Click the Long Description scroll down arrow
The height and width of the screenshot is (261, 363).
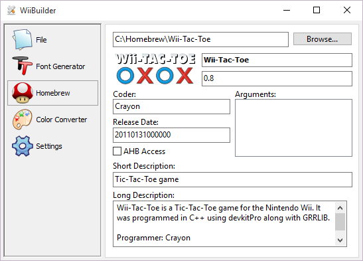tap(340, 240)
